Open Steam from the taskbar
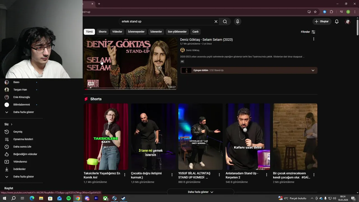The width and height of the screenshot is (359, 202). coord(123,198)
